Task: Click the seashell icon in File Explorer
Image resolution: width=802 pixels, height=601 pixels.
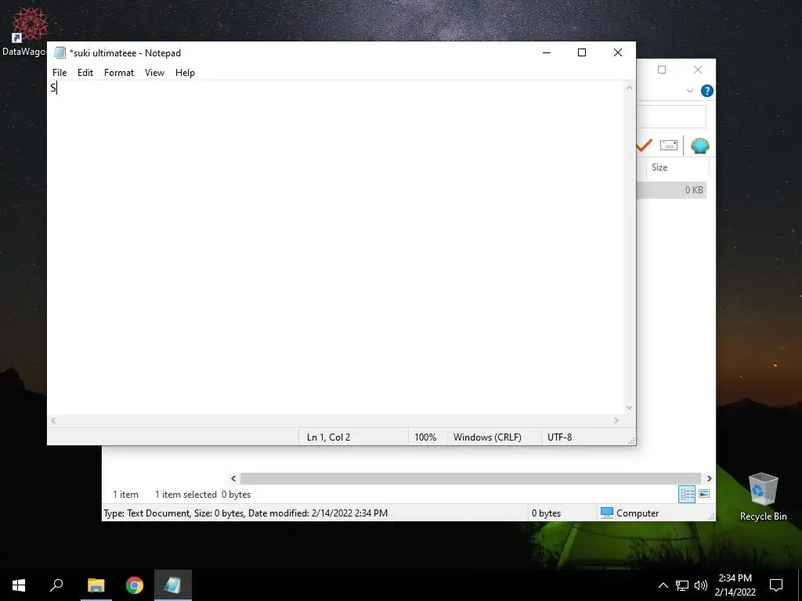Action: click(699, 146)
